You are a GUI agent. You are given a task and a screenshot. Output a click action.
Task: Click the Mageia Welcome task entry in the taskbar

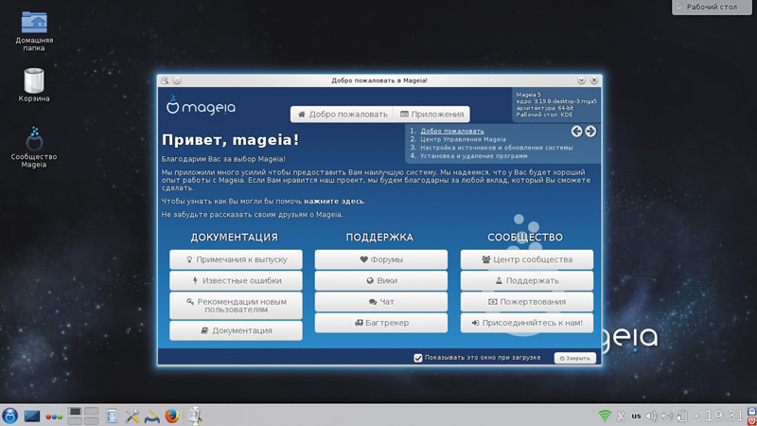(195, 416)
